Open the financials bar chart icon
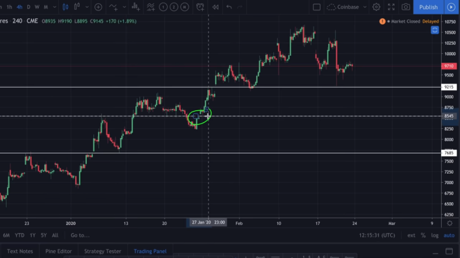Viewport: 460px width, 258px height. (135, 7)
